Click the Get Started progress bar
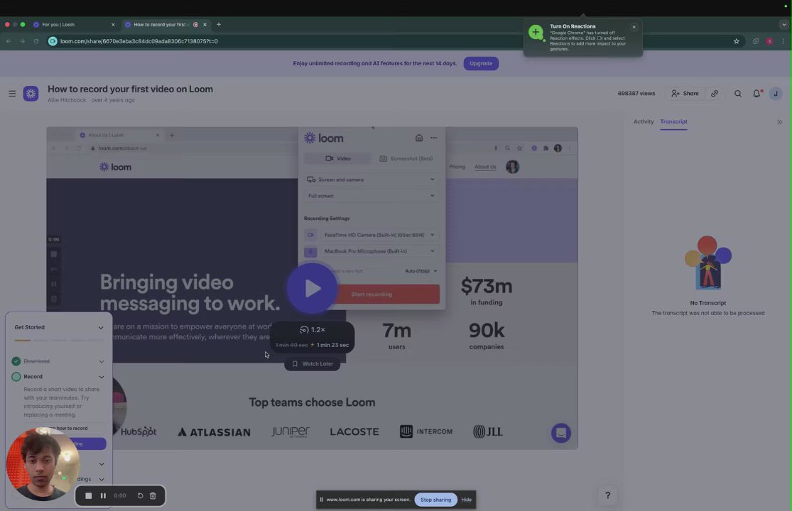The image size is (792, 511). click(x=58, y=341)
